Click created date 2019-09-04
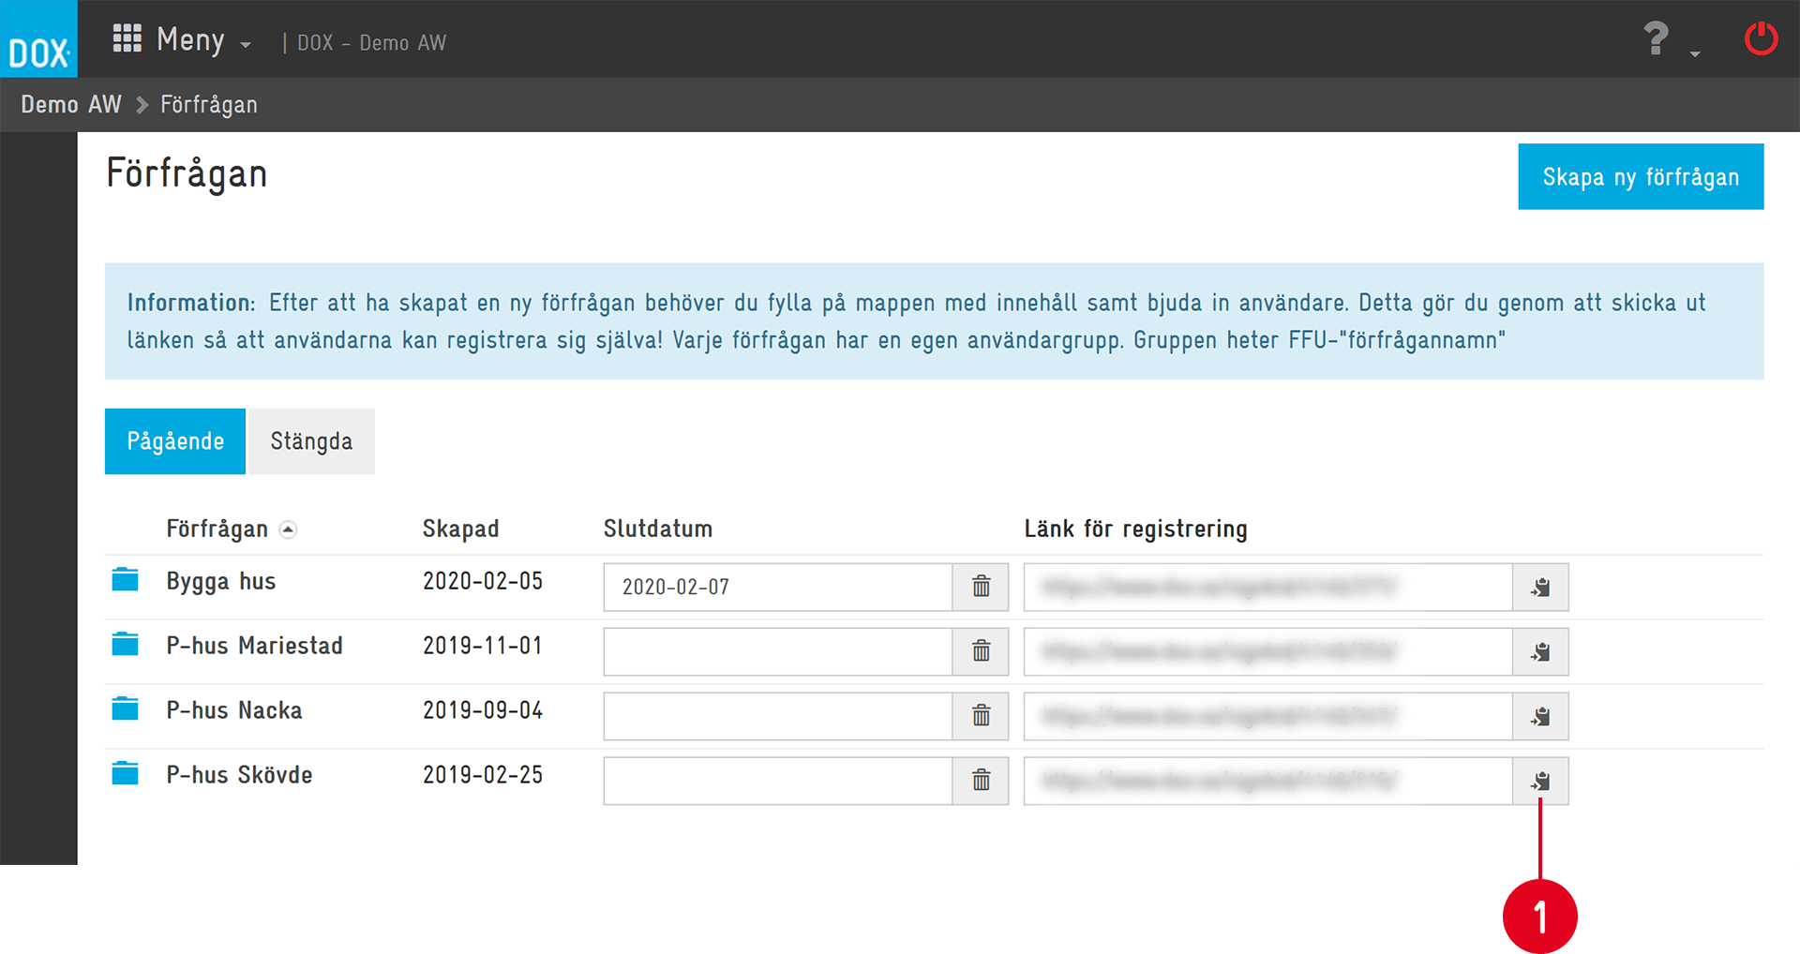The width and height of the screenshot is (1800, 954). tap(483, 710)
